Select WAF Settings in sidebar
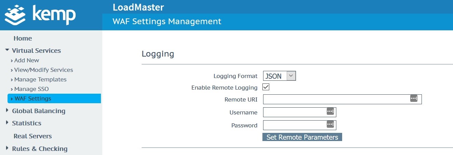453x155 pixels. click(x=33, y=98)
